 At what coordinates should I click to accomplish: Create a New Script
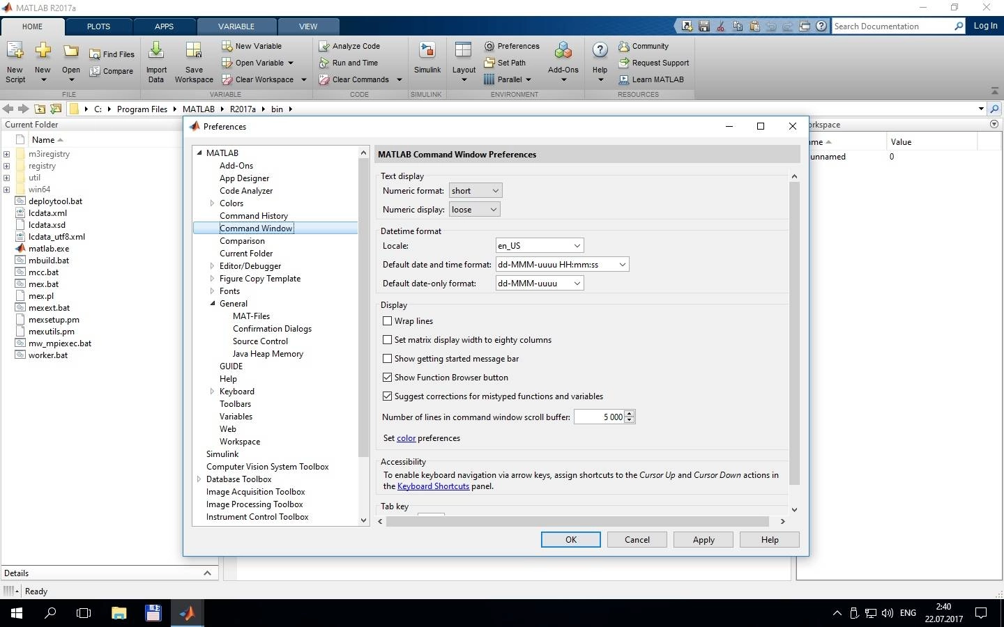point(15,61)
